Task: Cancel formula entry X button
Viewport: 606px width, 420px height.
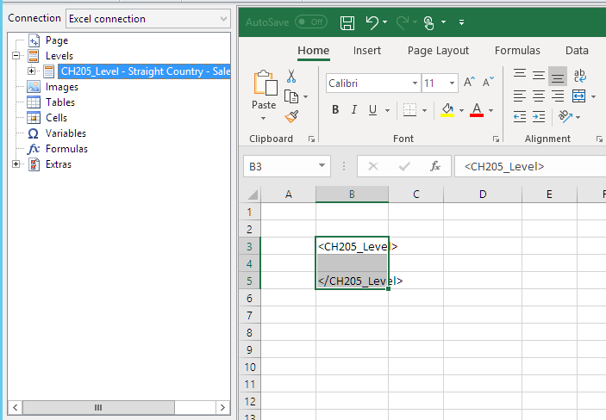Action: [x=373, y=166]
